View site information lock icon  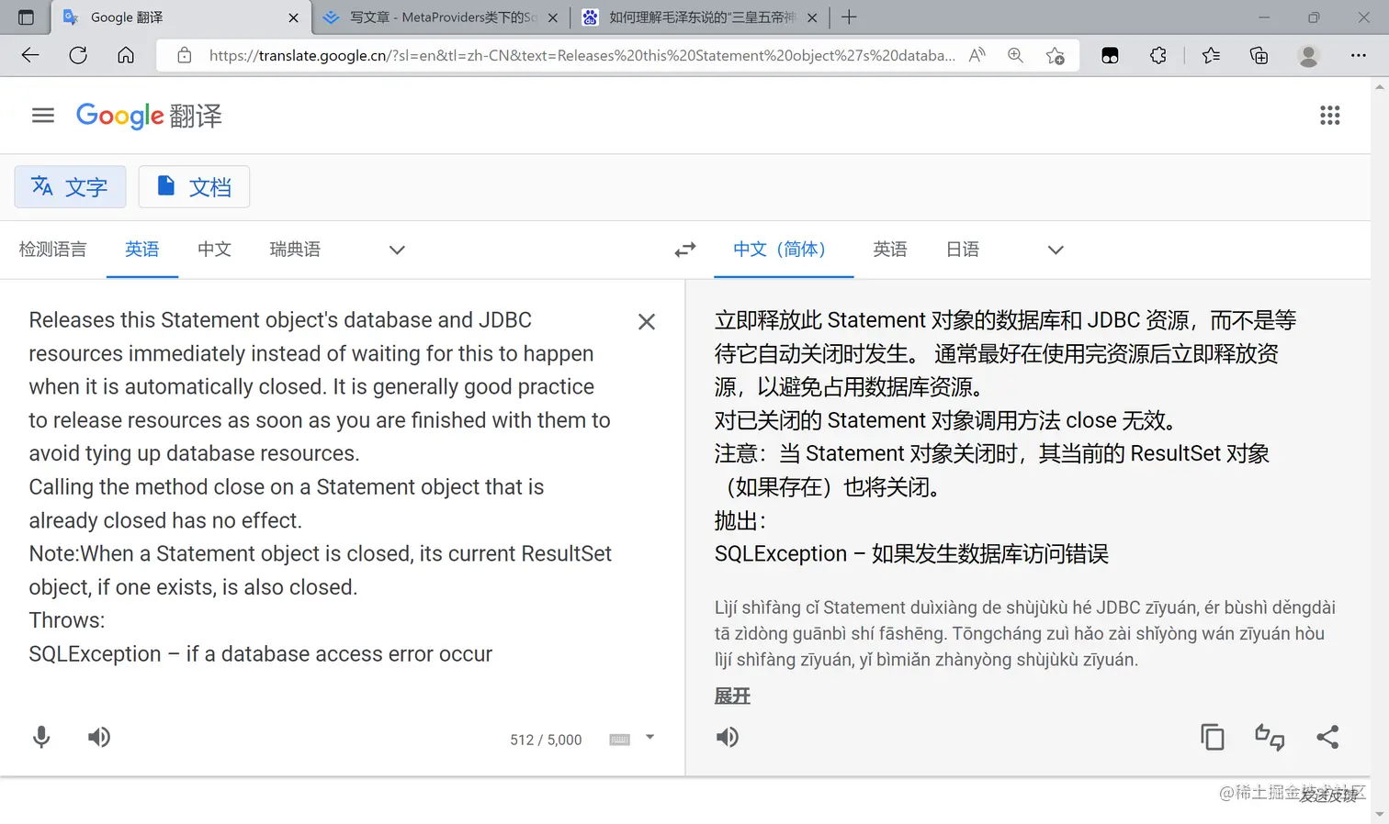click(x=185, y=55)
